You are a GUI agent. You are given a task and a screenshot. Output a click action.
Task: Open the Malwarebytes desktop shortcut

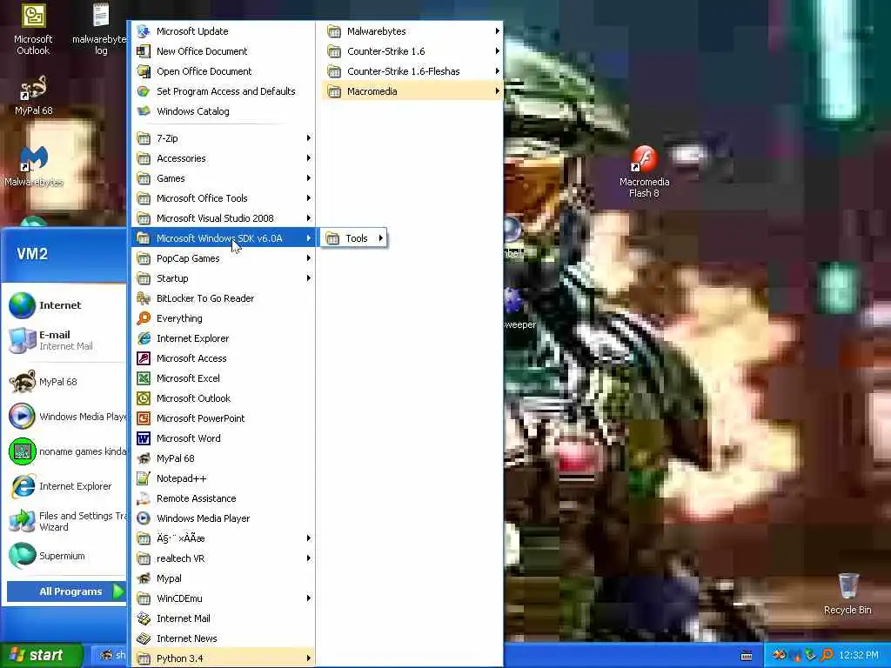[x=34, y=166]
